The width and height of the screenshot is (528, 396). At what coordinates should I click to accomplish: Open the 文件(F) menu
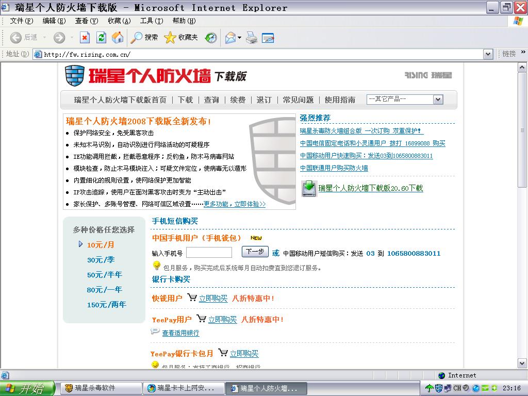[x=22, y=21]
